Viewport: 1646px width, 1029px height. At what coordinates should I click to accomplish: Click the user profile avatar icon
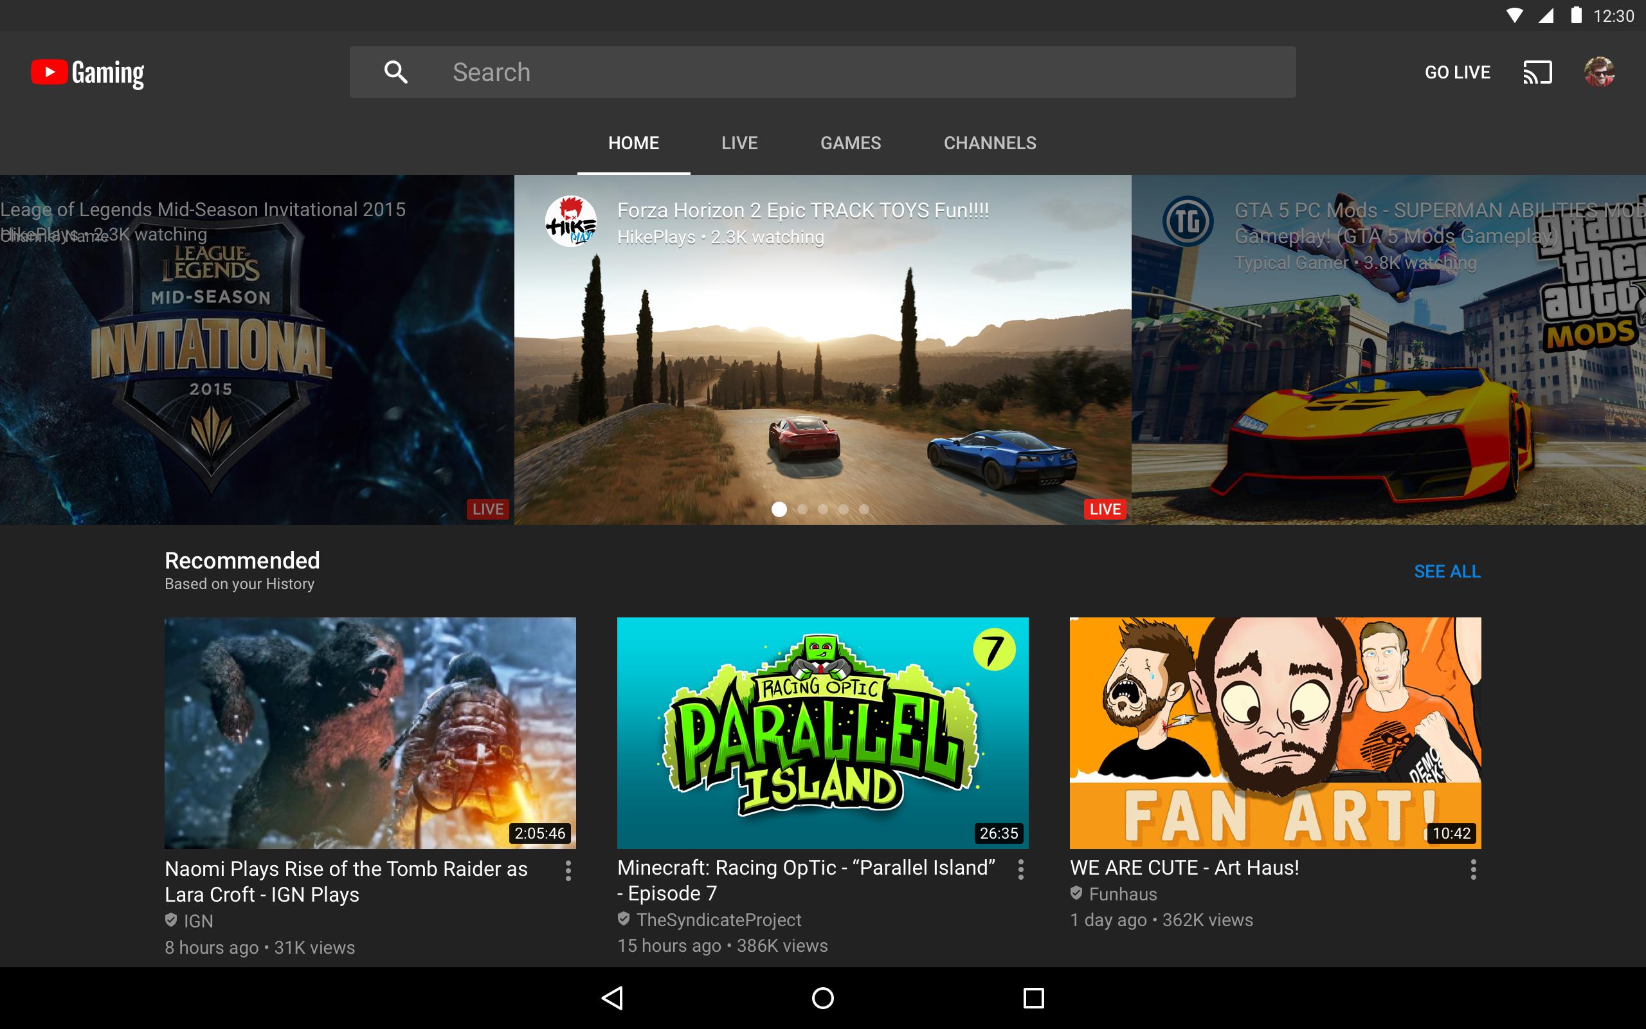tap(1601, 72)
